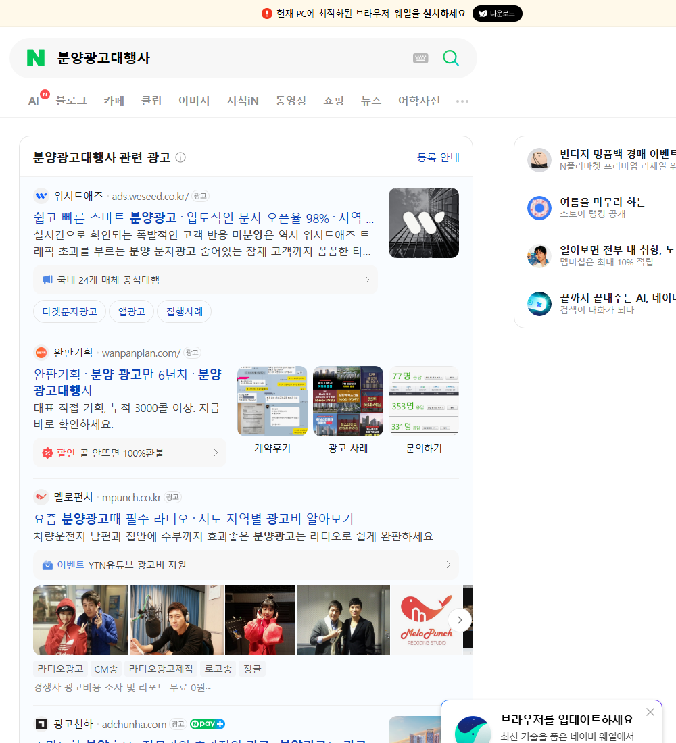Click the 라디오광고 tag

(60, 669)
